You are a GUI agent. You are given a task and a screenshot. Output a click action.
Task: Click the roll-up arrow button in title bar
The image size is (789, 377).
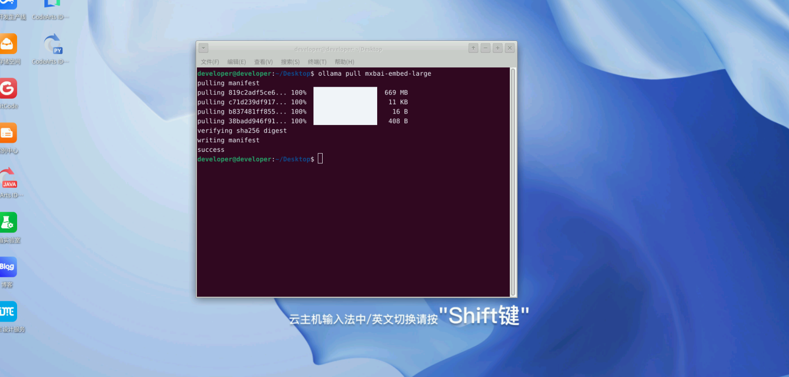(473, 48)
